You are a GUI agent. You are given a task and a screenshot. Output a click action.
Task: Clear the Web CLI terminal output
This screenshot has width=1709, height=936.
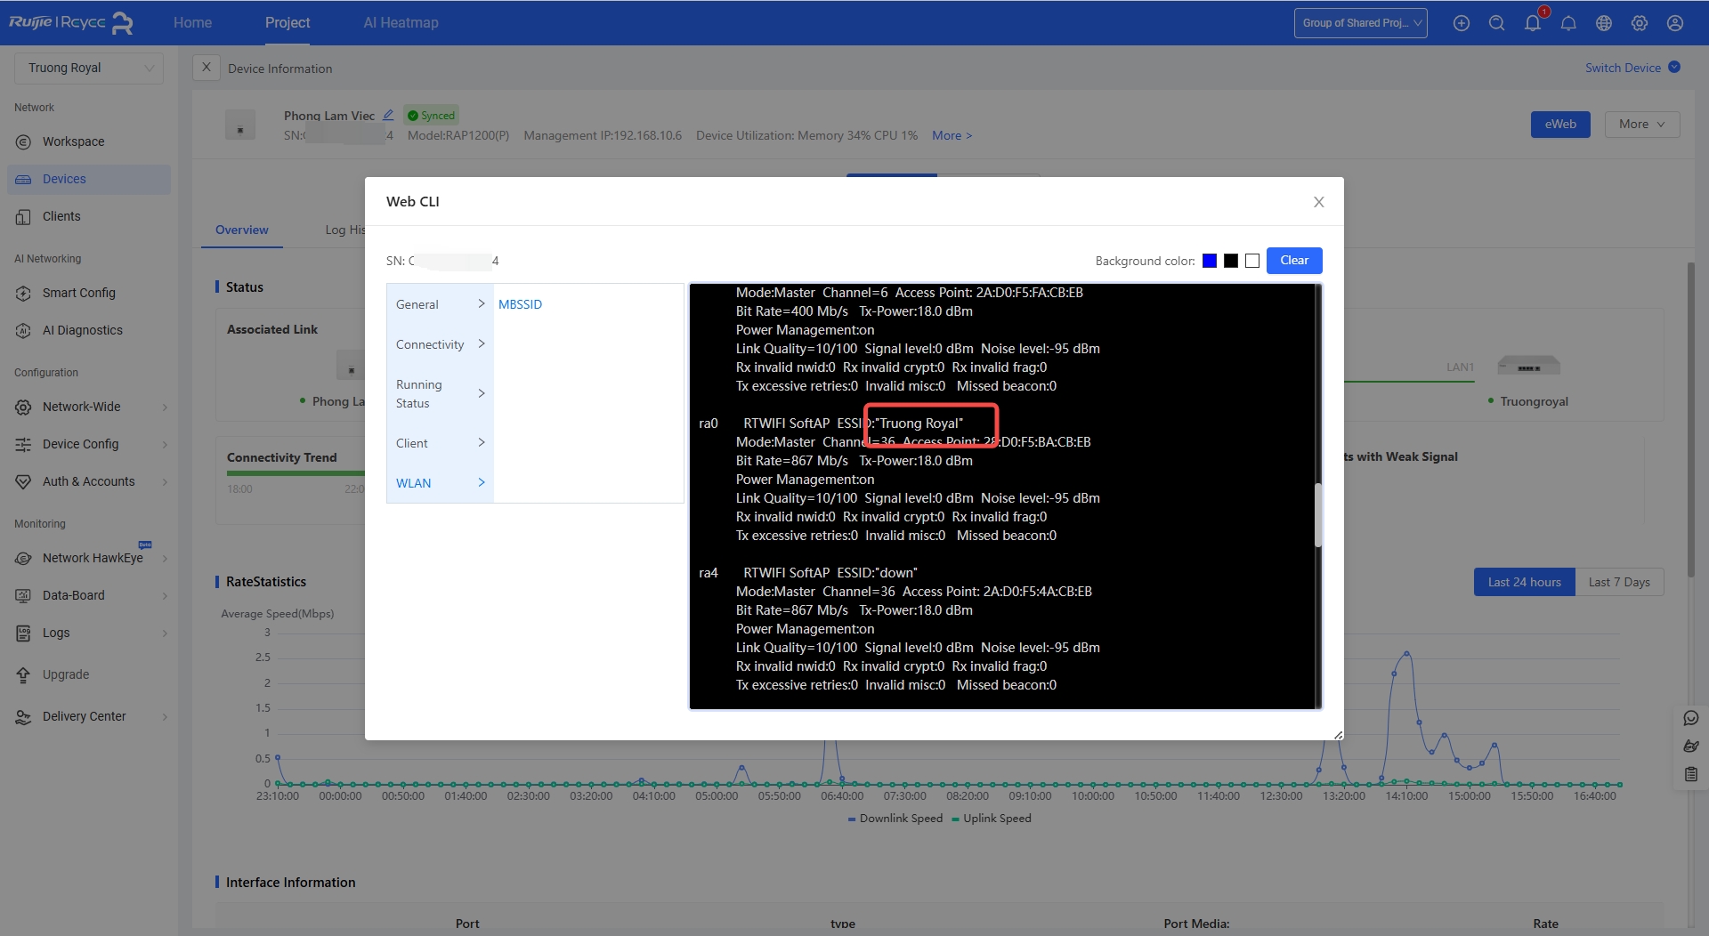pos(1293,261)
